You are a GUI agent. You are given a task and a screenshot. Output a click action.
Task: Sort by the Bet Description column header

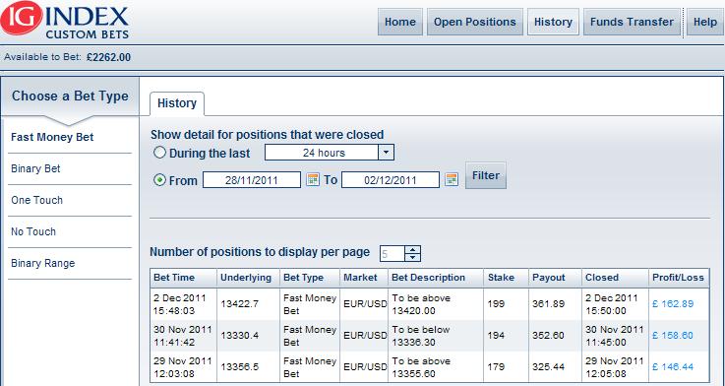436,278
